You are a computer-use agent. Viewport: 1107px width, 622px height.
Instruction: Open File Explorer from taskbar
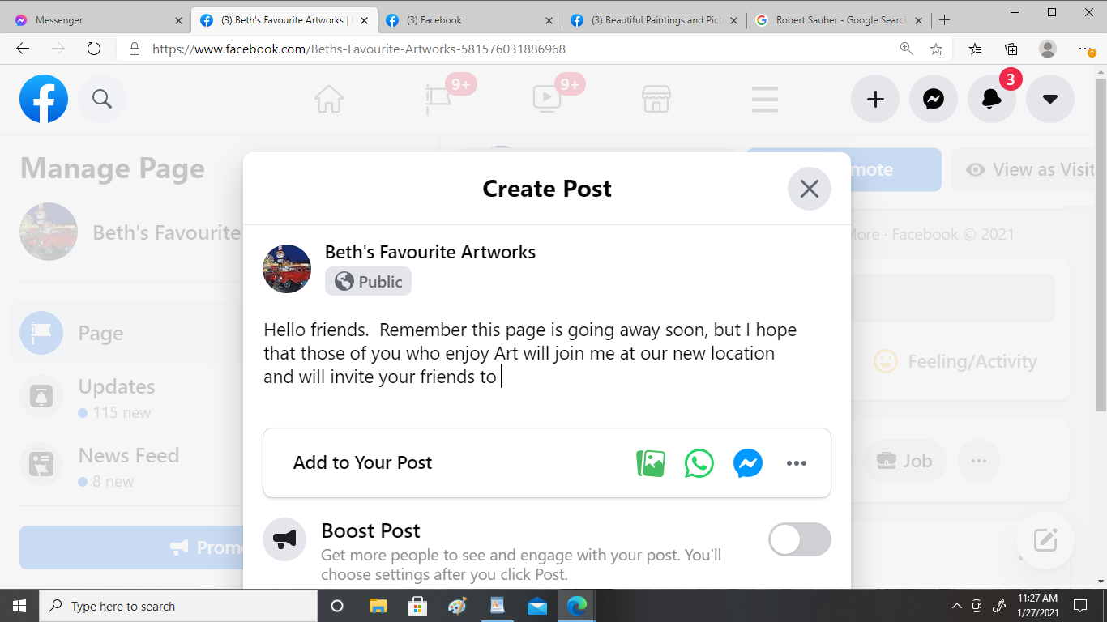point(378,606)
